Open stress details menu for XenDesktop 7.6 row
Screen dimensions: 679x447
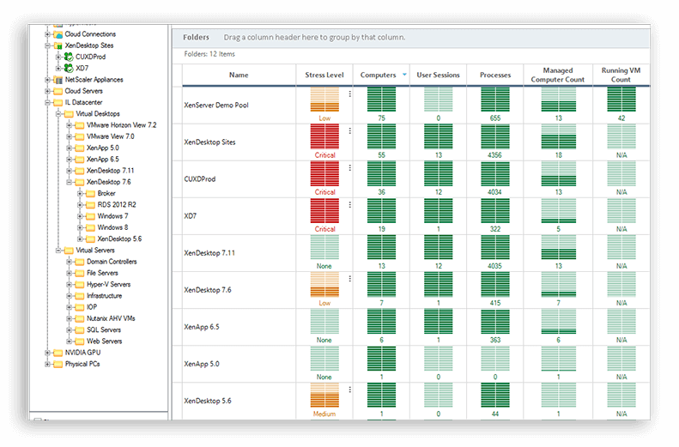(350, 279)
